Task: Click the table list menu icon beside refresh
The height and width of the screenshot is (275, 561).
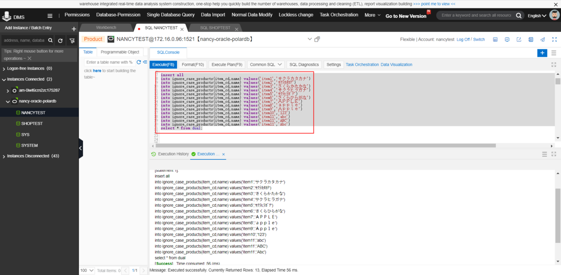Action: (x=145, y=62)
